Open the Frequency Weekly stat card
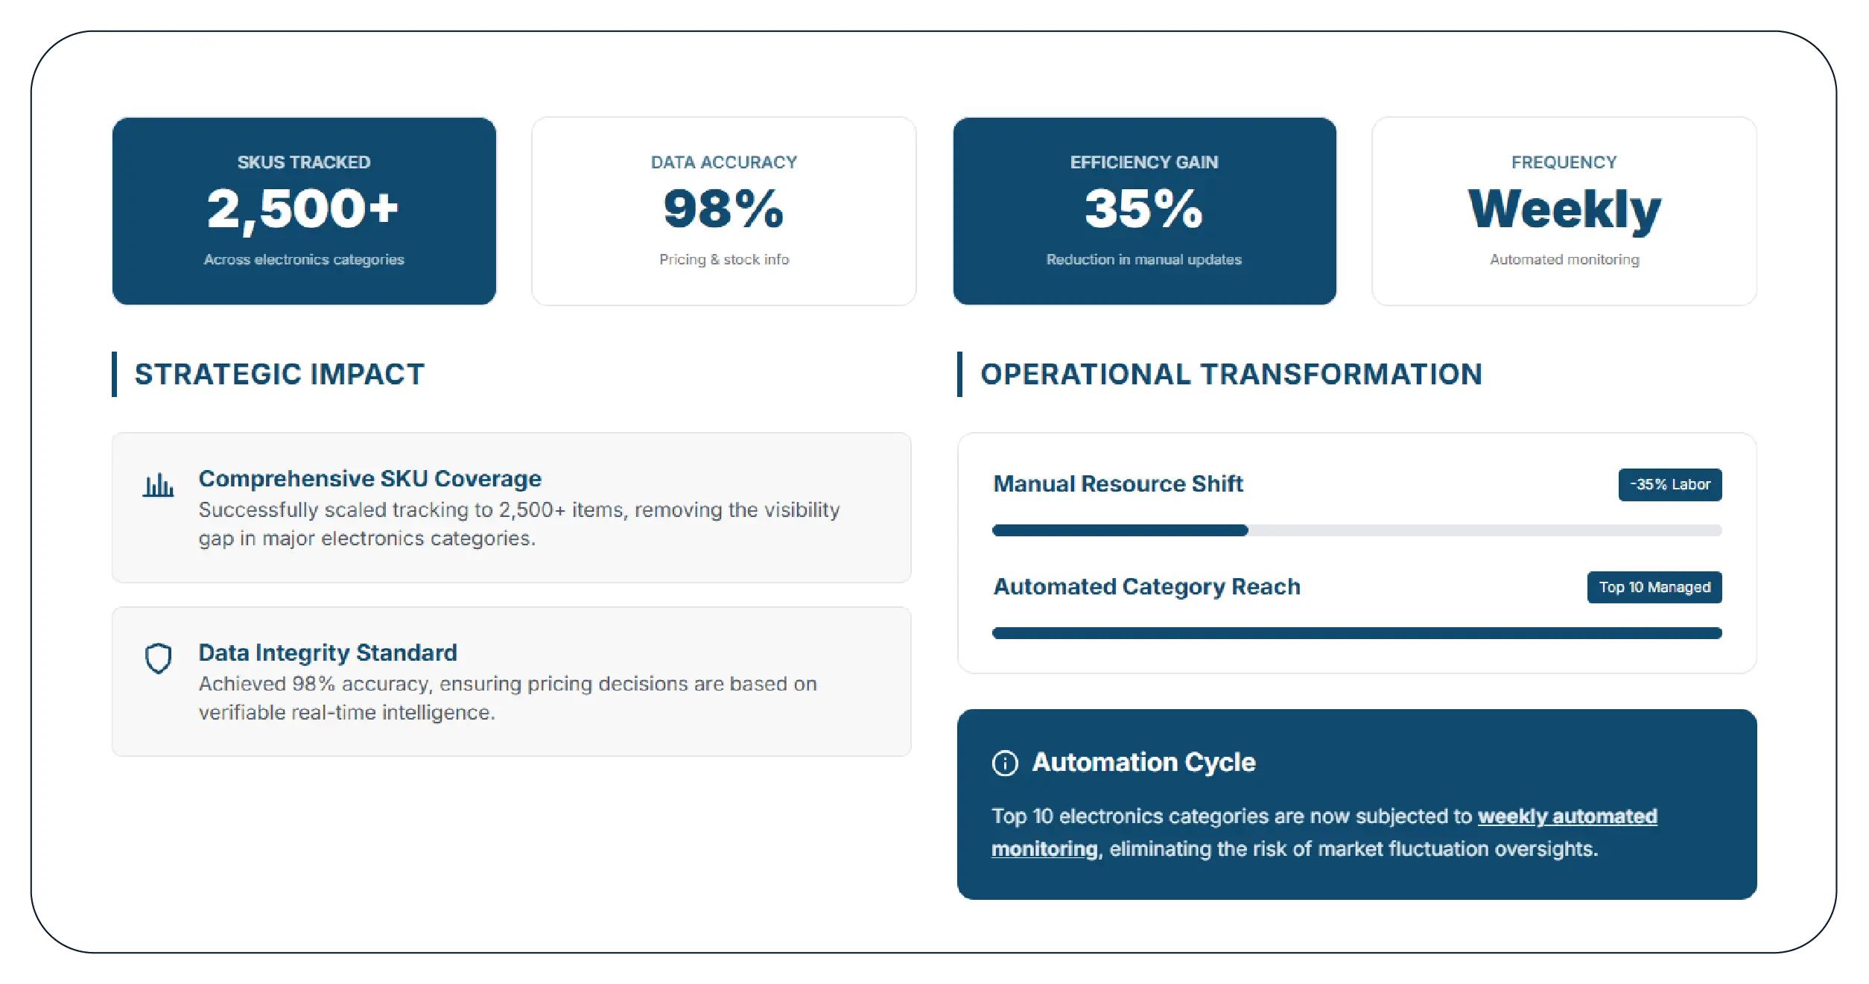Image resolution: width=1869 pixels, height=984 pixels. click(1563, 211)
